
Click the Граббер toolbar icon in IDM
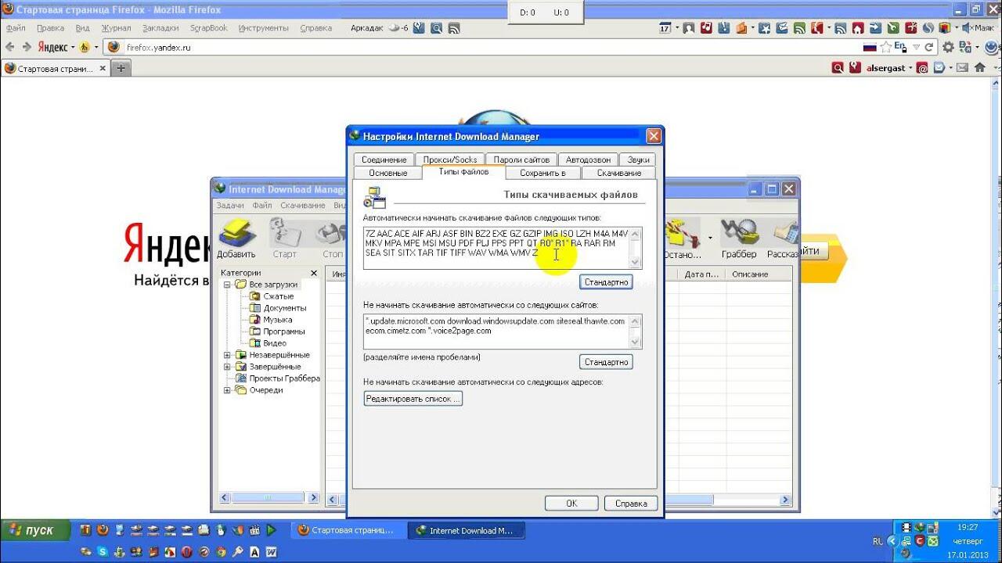pos(739,238)
